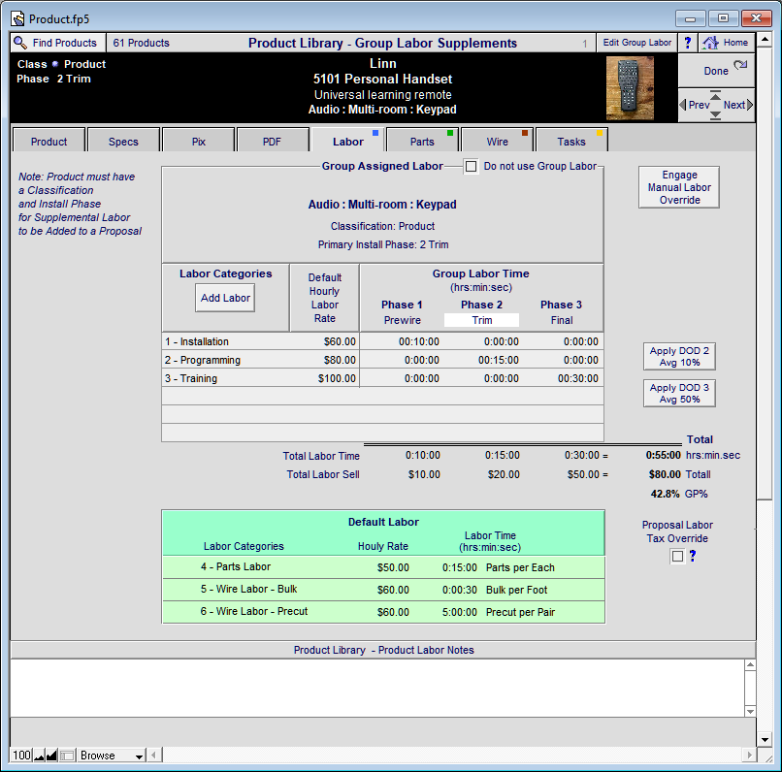Screen dimensions: 782x772
Task: Click 6 - Wire Labor - Precut row
Action: [383, 612]
